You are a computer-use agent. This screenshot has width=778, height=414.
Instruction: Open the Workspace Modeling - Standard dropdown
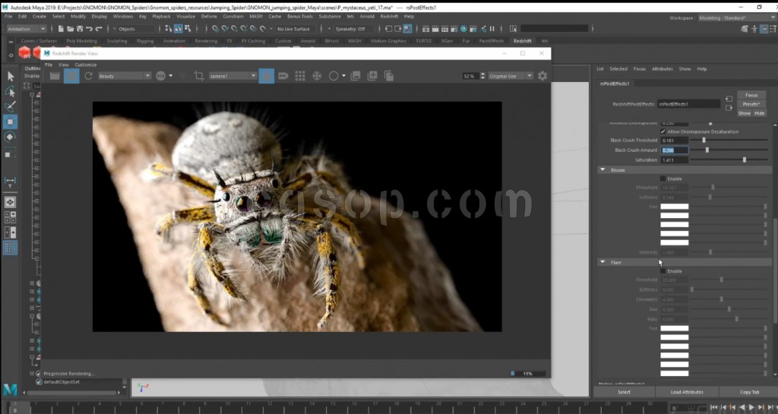[x=736, y=17]
